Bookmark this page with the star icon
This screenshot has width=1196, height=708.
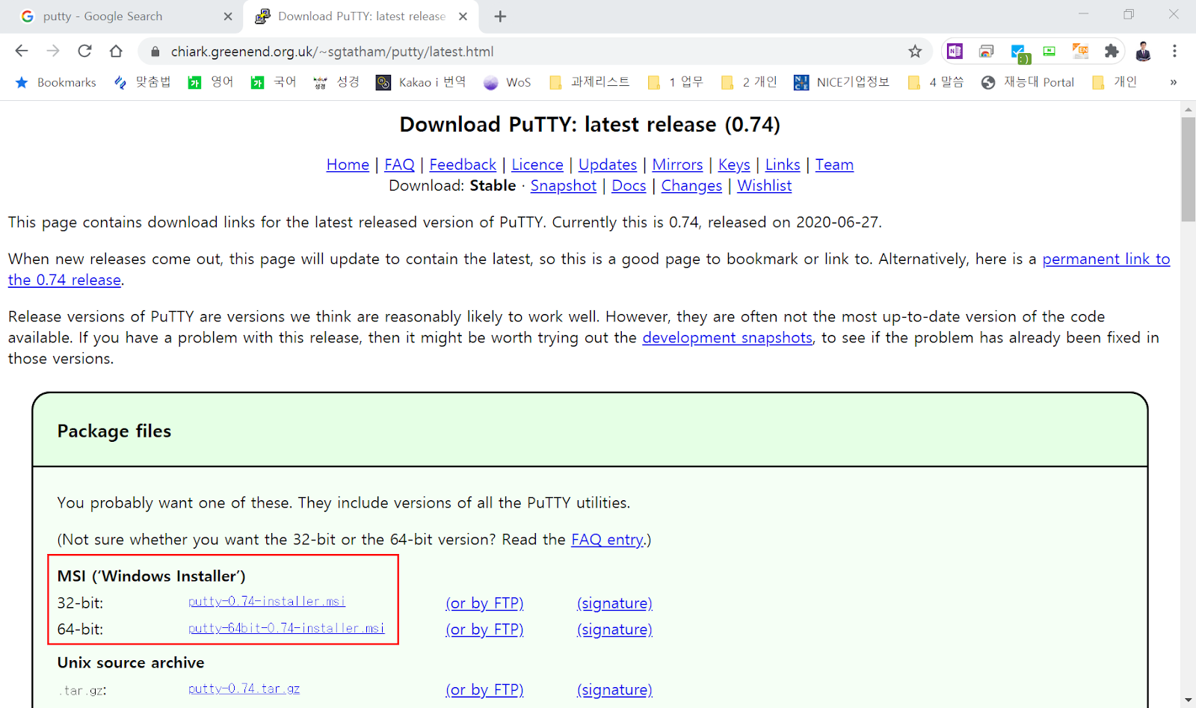[x=915, y=51]
